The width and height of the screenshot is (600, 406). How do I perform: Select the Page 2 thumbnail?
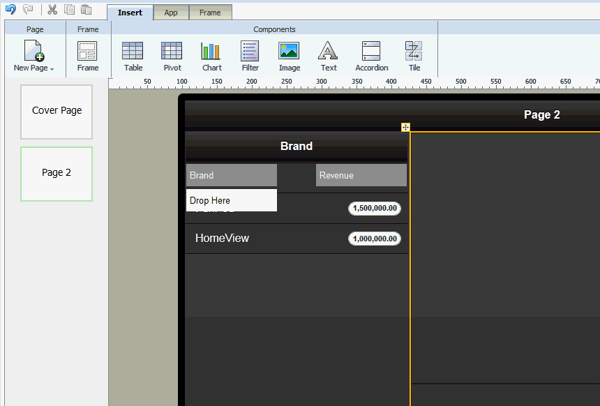[x=57, y=174]
